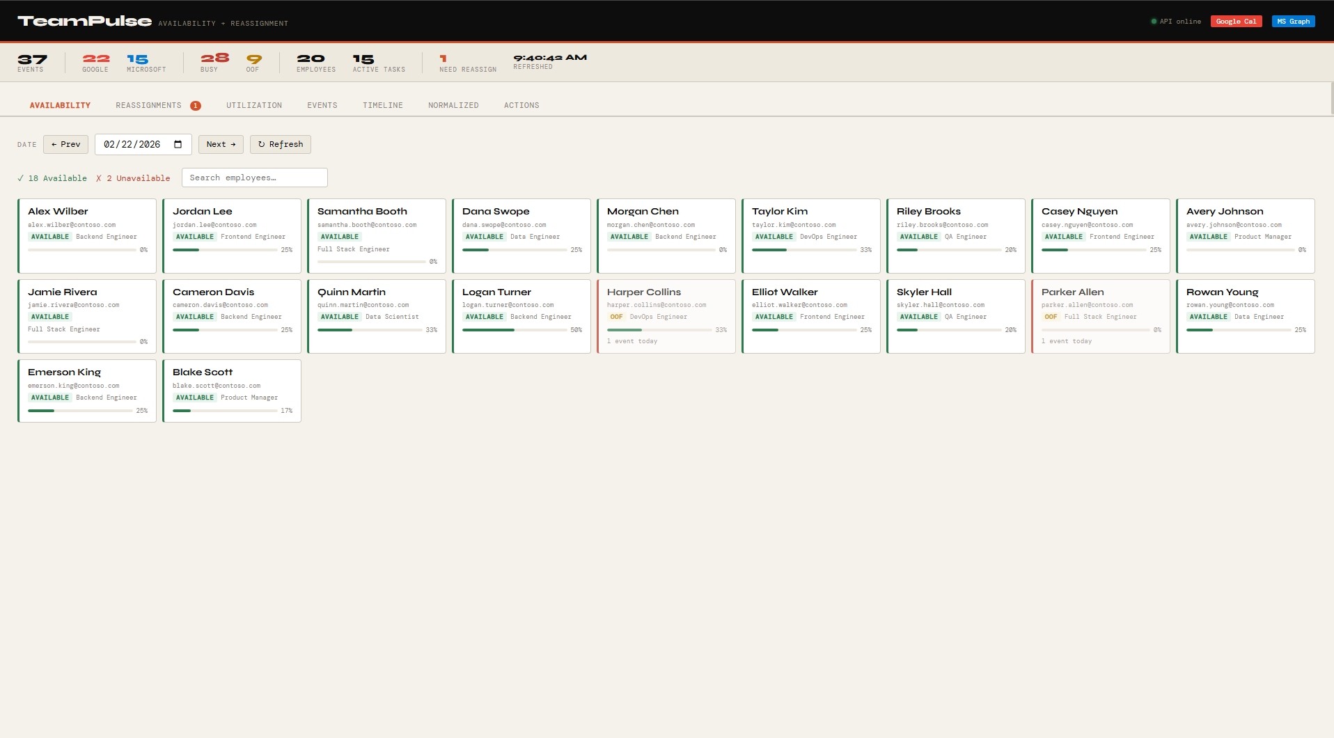The image size is (1334, 738).
Task: Advance to next date with Next button
Action: [x=221, y=144]
